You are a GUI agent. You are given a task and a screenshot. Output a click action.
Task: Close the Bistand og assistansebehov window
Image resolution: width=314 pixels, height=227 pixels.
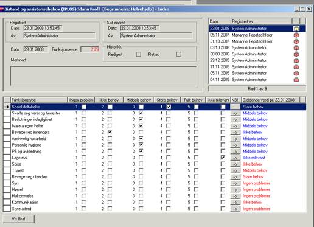point(309,9)
